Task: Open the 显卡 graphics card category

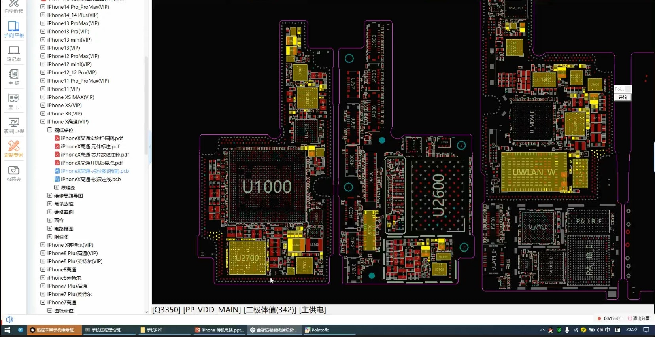Action: pos(14,101)
